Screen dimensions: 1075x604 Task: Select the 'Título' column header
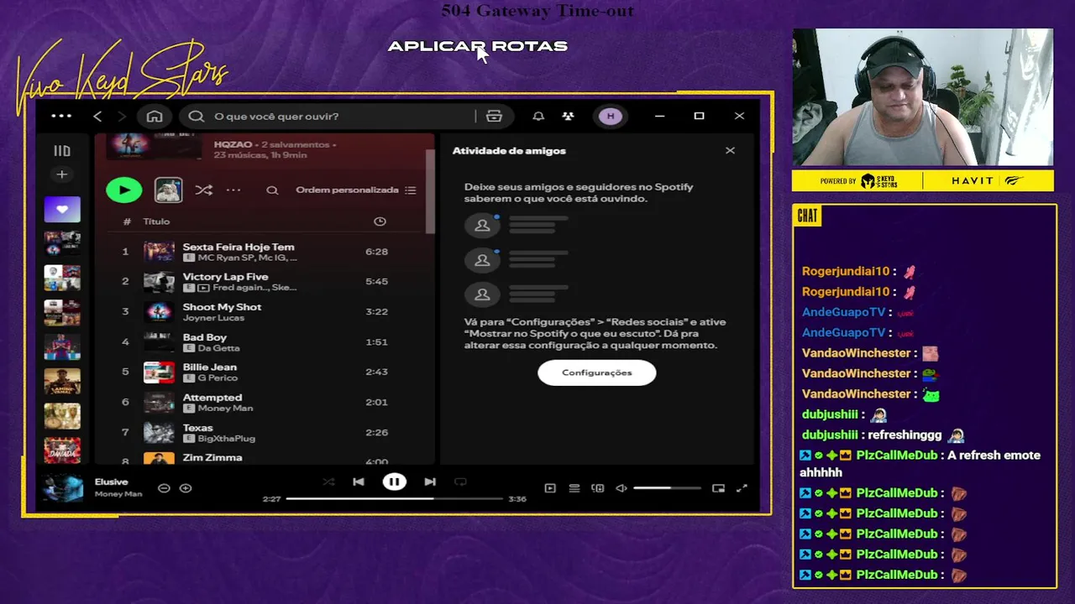coord(156,221)
